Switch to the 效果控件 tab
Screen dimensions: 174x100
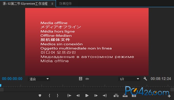[65, 4]
